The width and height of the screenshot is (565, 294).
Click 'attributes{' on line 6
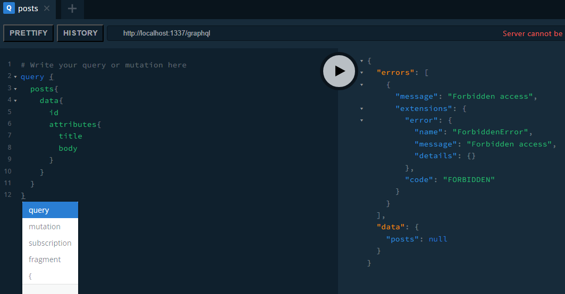tap(75, 125)
